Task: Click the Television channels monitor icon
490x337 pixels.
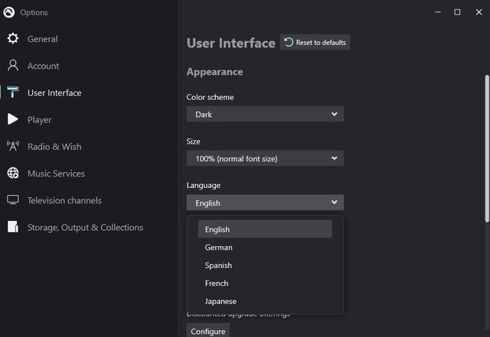Action: coord(13,200)
